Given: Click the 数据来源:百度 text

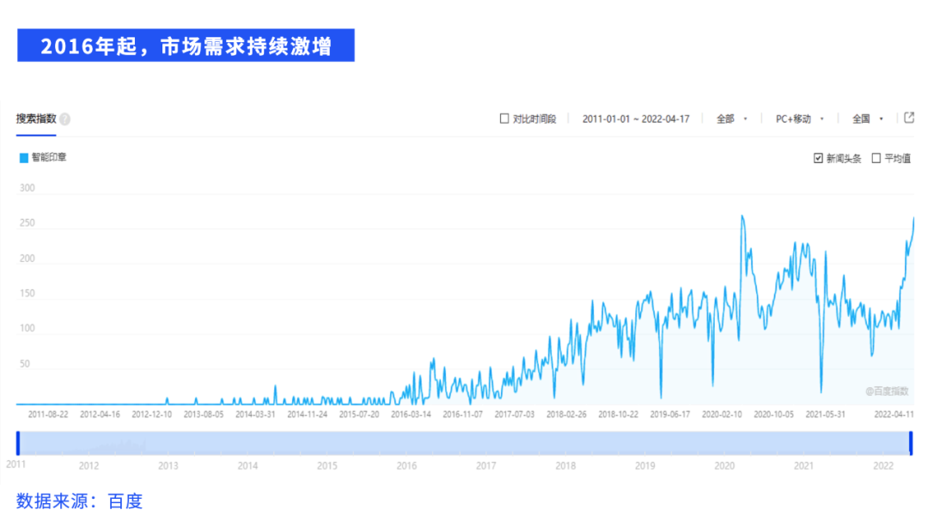Looking at the screenshot, I should tap(79, 501).
